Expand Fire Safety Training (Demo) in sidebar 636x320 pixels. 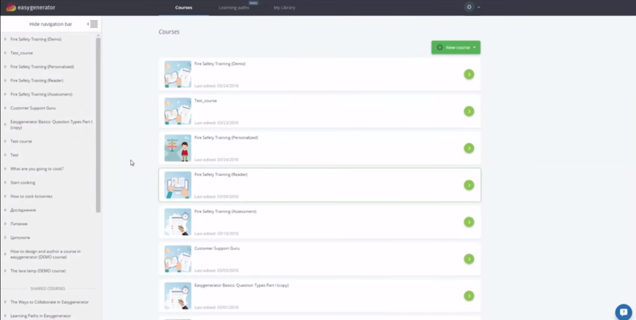coord(5,39)
